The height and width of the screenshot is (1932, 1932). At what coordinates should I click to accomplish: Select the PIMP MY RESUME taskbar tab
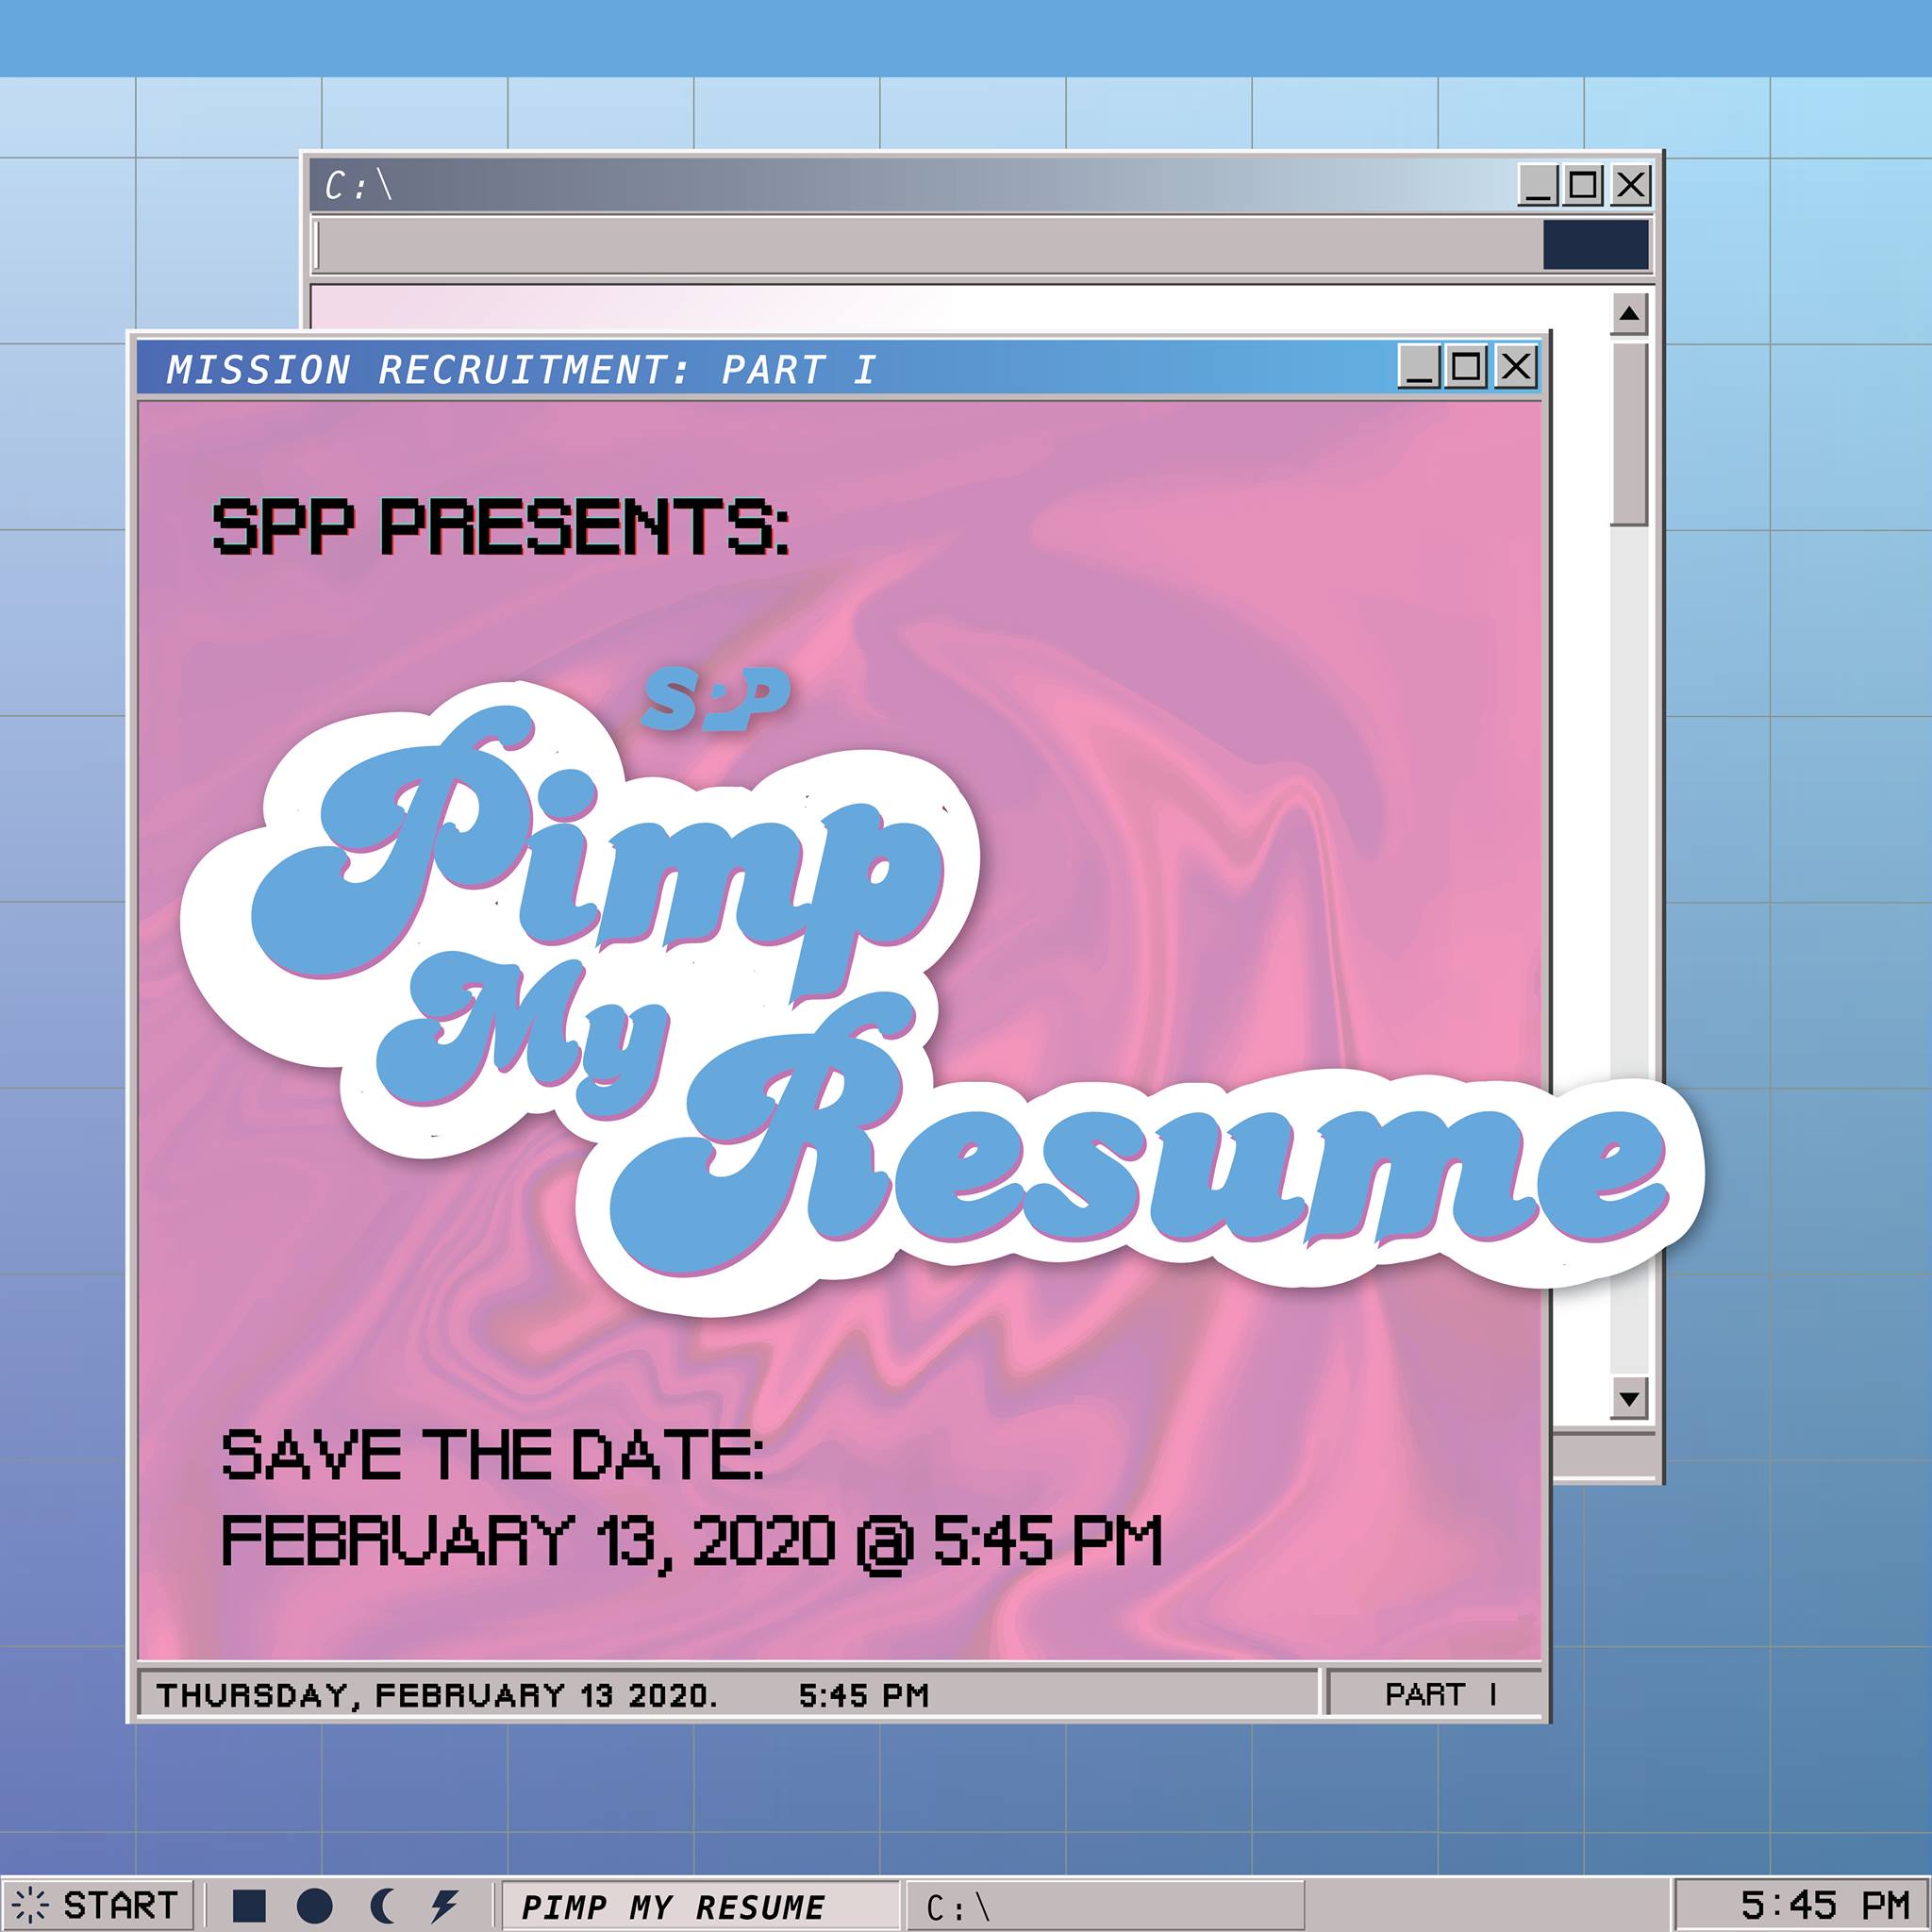pos(700,1906)
